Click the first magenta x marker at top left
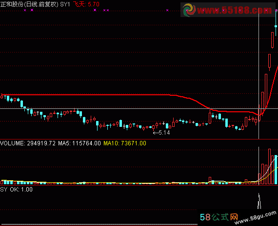The width and height of the screenshot is (278, 226). coord(25,10)
